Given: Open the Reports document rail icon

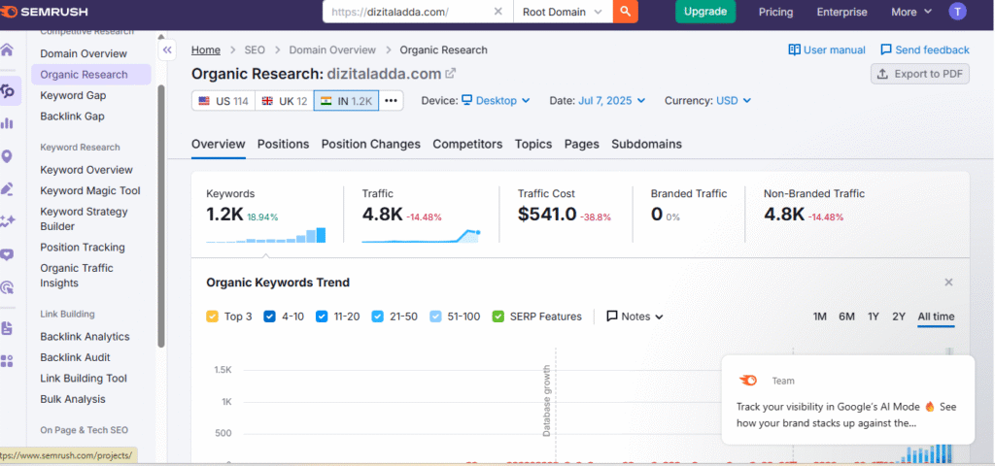Looking at the screenshot, I should click(x=8, y=328).
